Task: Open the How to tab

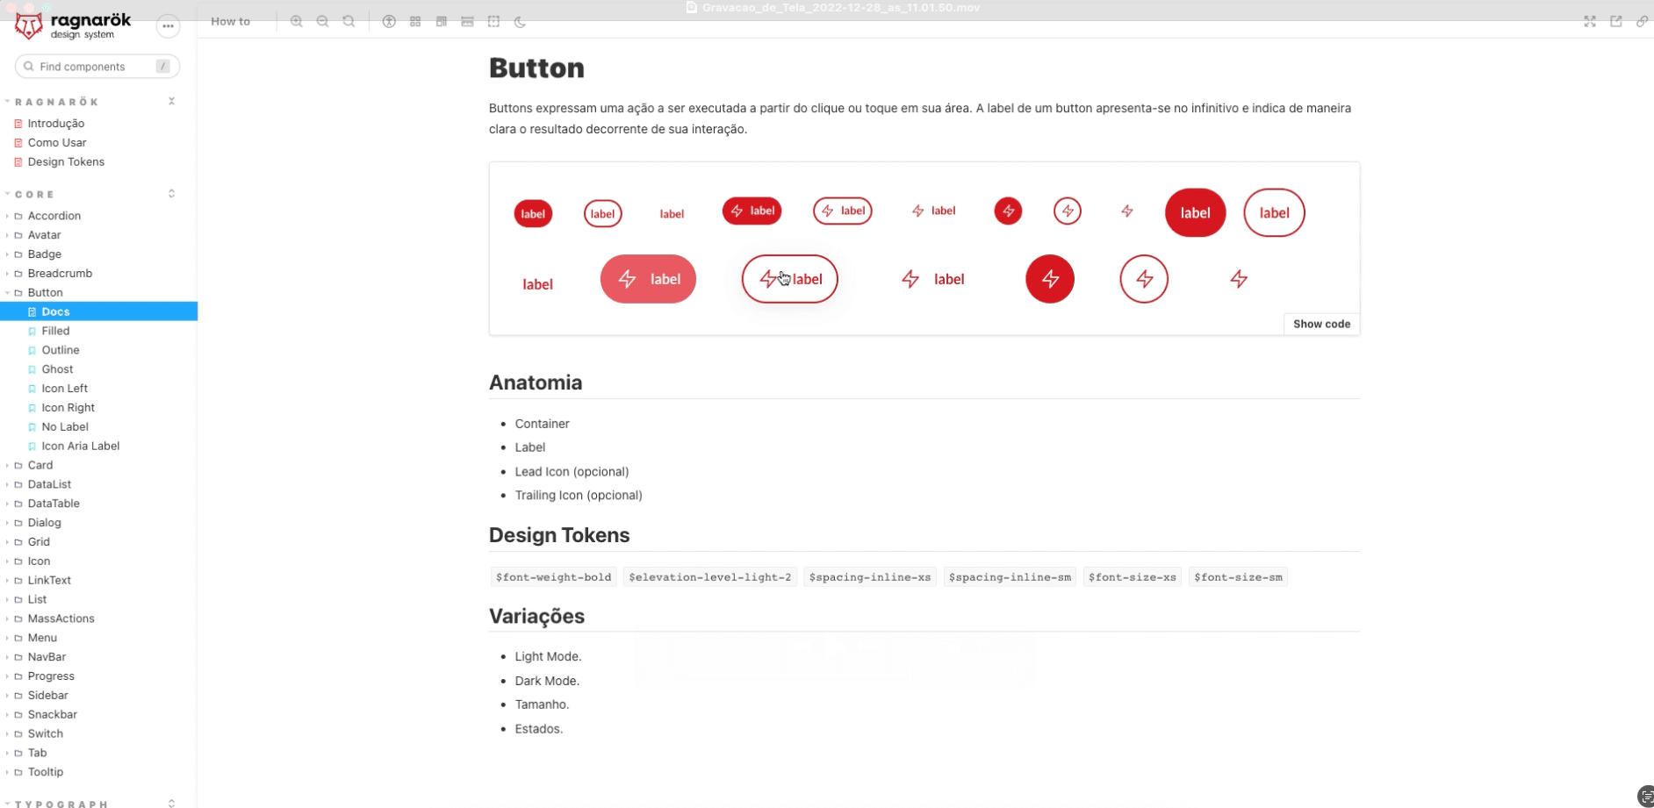Action: tap(230, 22)
